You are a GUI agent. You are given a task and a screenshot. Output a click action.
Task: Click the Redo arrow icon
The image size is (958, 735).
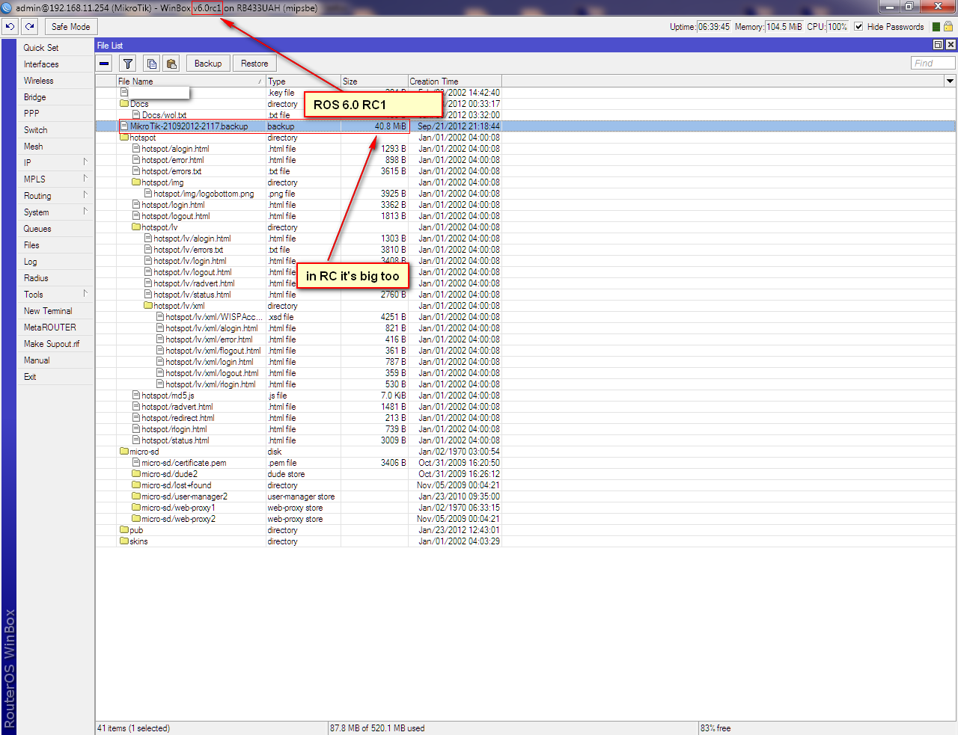tap(29, 26)
